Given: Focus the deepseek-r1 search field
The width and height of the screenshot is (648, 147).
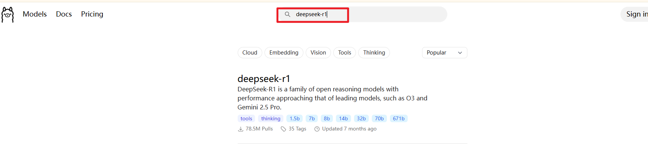Looking at the screenshot, I should 363,14.
